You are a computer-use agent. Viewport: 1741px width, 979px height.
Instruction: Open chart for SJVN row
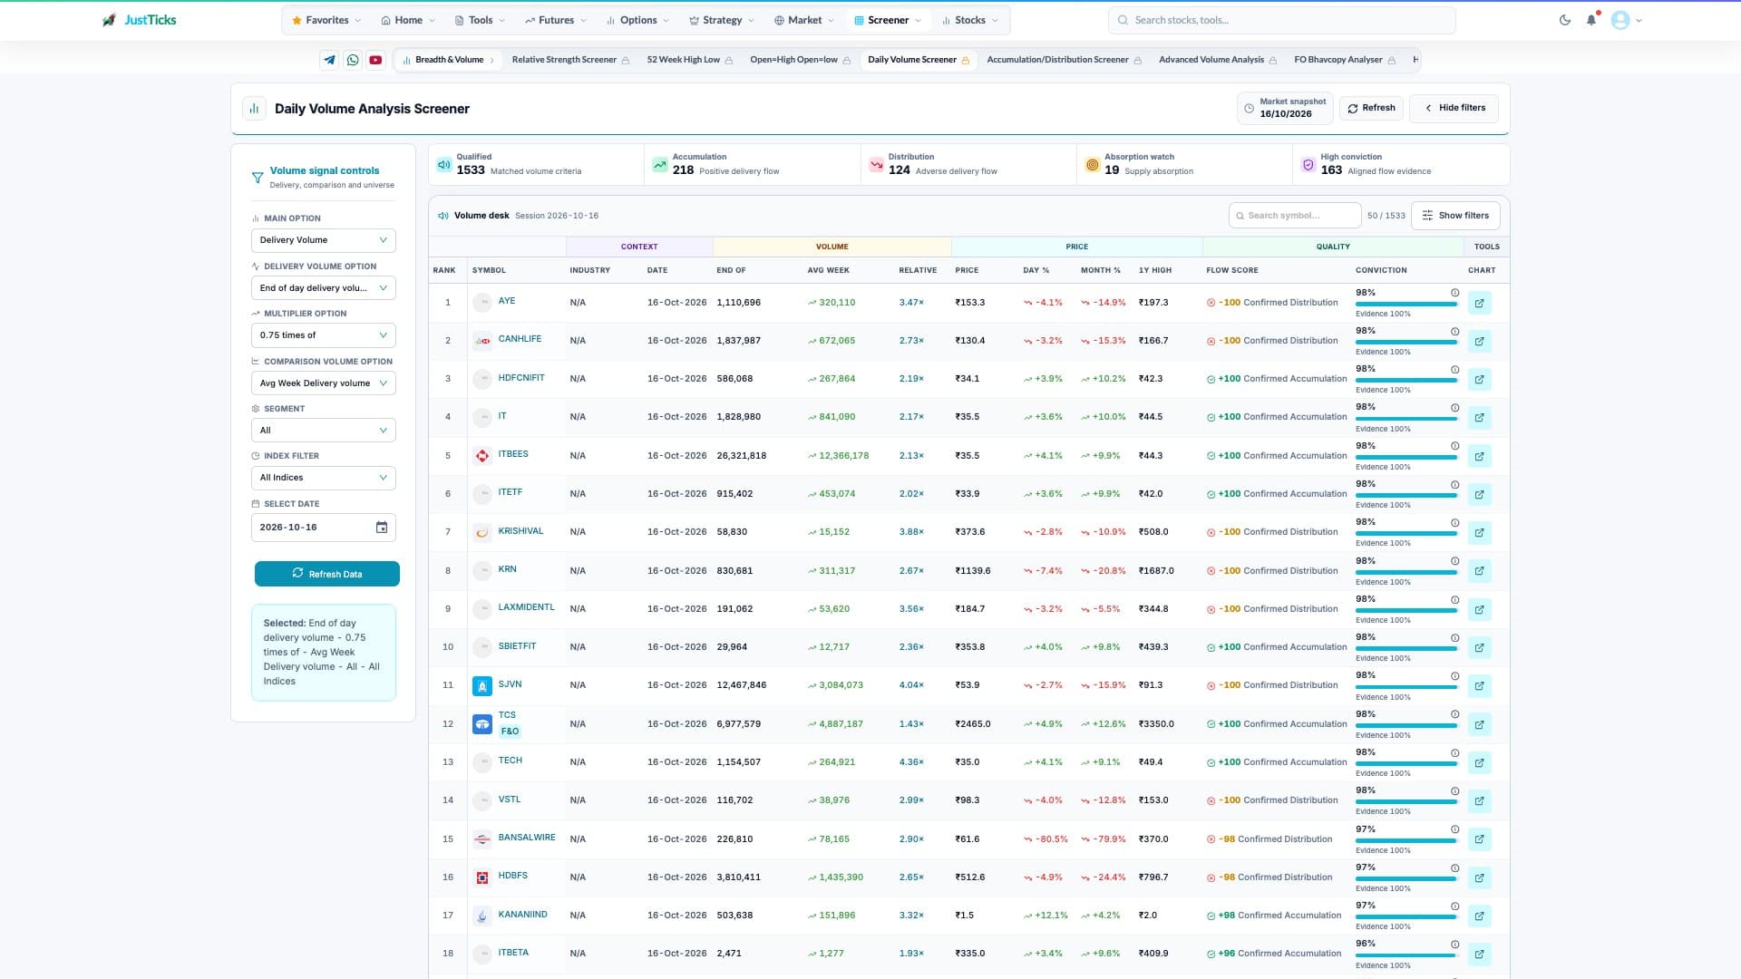pyautogui.click(x=1480, y=685)
